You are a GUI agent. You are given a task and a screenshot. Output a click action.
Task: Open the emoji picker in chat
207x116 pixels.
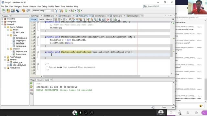201,106
